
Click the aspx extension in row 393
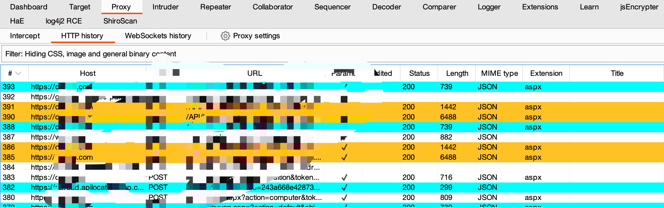pos(533,87)
